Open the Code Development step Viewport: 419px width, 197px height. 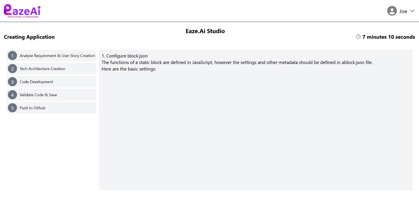click(x=51, y=82)
